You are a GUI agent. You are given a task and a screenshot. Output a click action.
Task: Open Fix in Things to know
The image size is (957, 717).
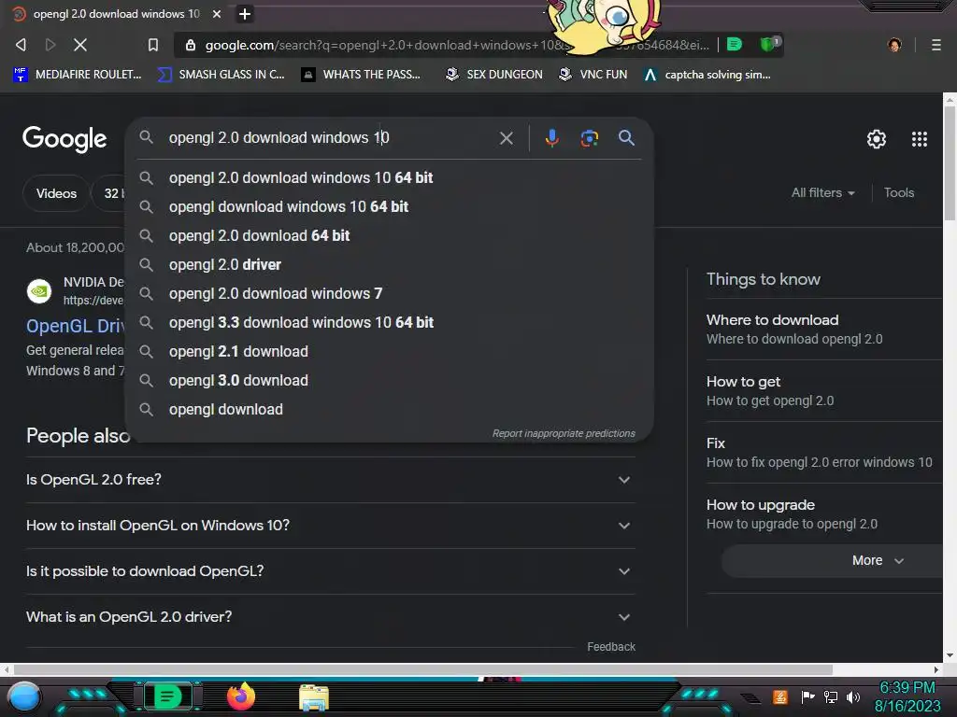coord(824,453)
